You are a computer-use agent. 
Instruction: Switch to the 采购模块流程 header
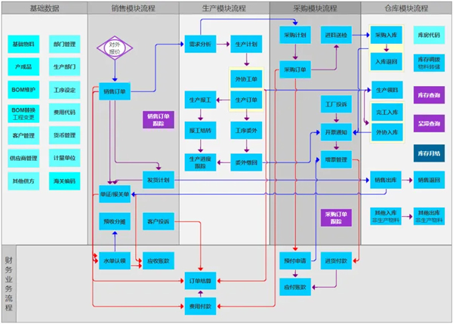pos(315,8)
